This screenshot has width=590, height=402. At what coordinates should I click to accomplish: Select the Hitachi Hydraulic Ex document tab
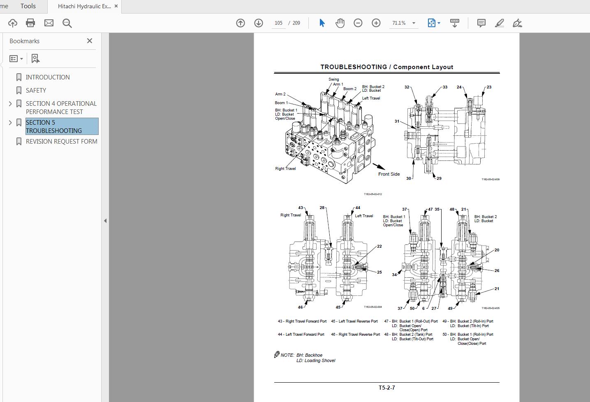[82, 6]
